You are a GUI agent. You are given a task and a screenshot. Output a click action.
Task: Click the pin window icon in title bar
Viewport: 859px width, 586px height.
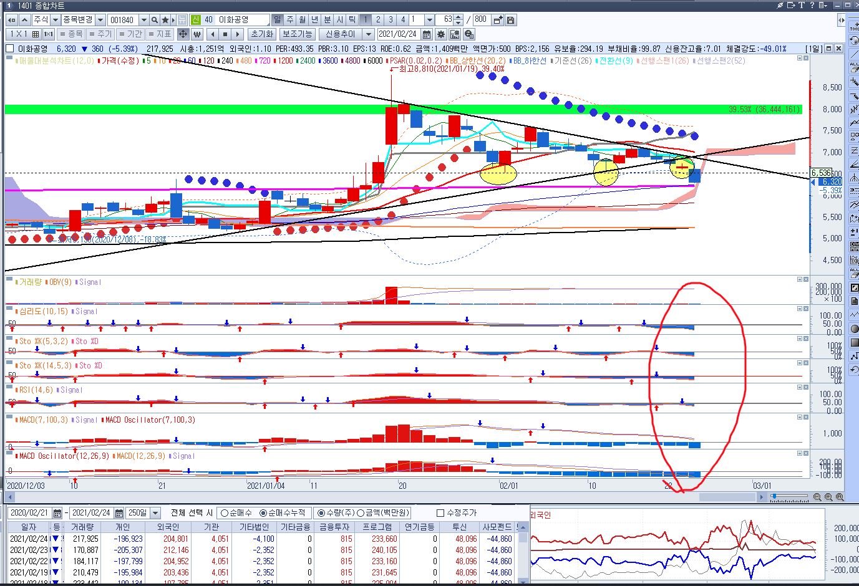pos(780,6)
